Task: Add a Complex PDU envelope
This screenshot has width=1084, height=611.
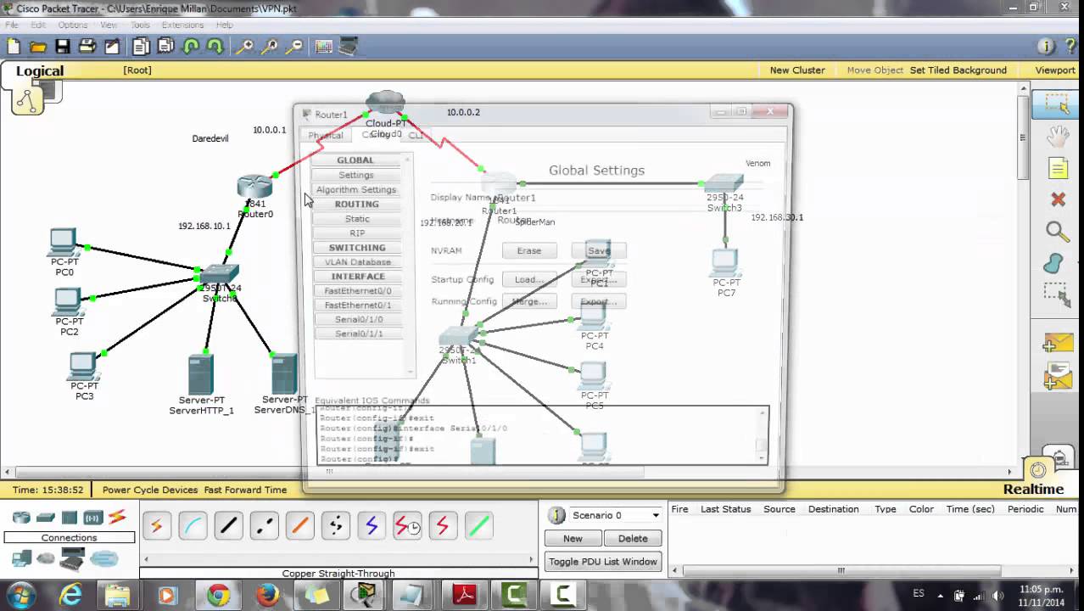Action: click(1057, 376)
